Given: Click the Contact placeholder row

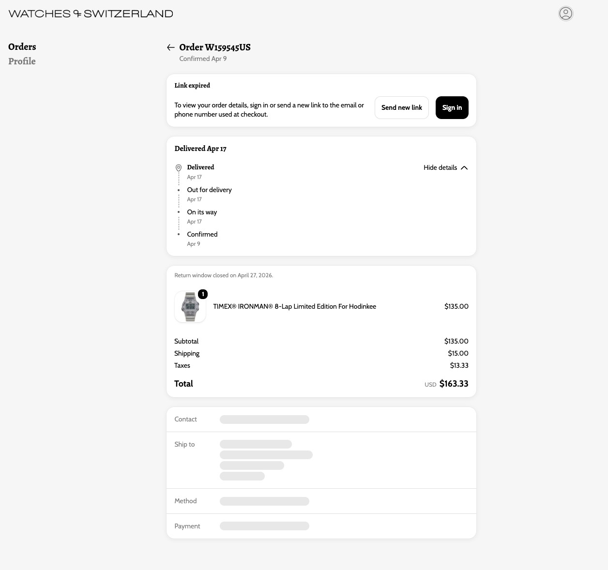Looking at the screenshot, I should (x=321, y=420).
